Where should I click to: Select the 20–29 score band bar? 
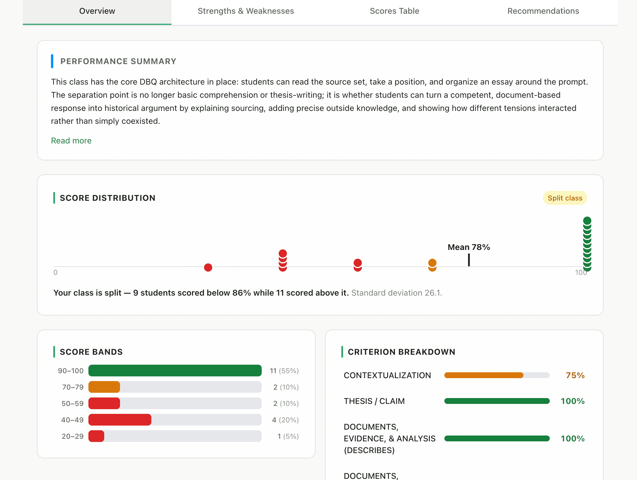coord(96,436)
